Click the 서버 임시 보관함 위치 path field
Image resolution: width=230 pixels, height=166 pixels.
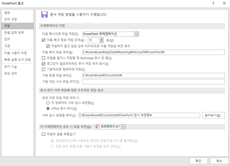click(139, 115)
